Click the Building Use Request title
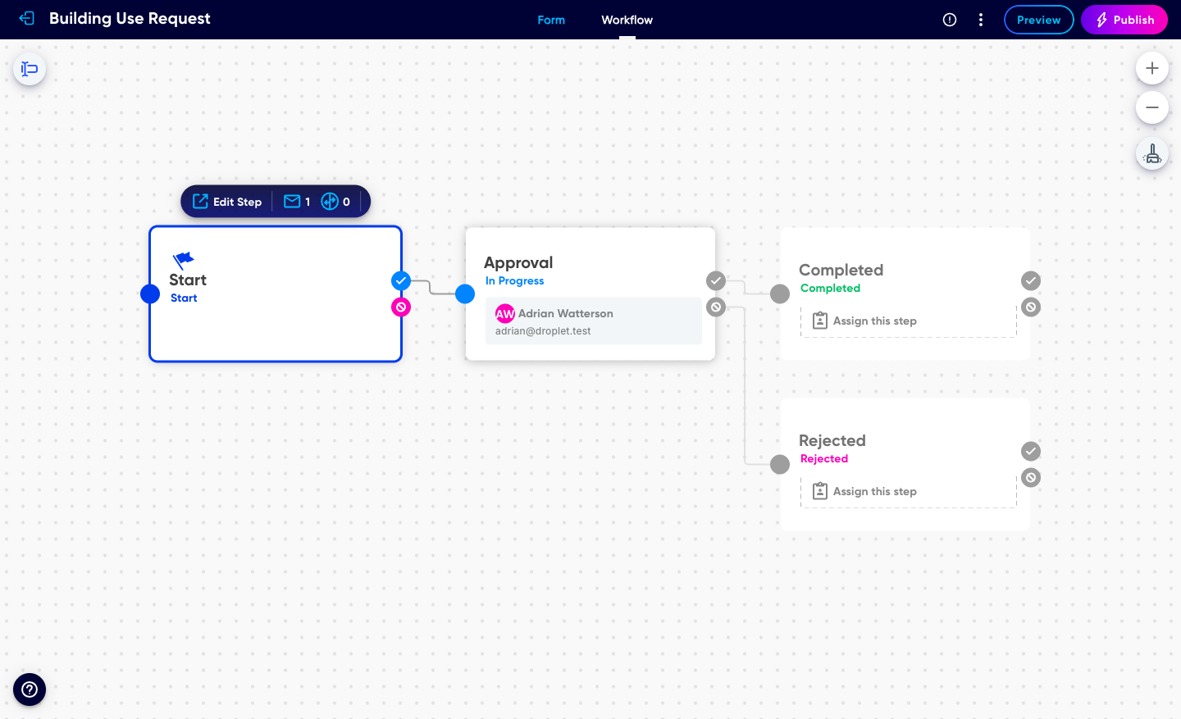This screenshot has width=1181, height=719. 130,19
